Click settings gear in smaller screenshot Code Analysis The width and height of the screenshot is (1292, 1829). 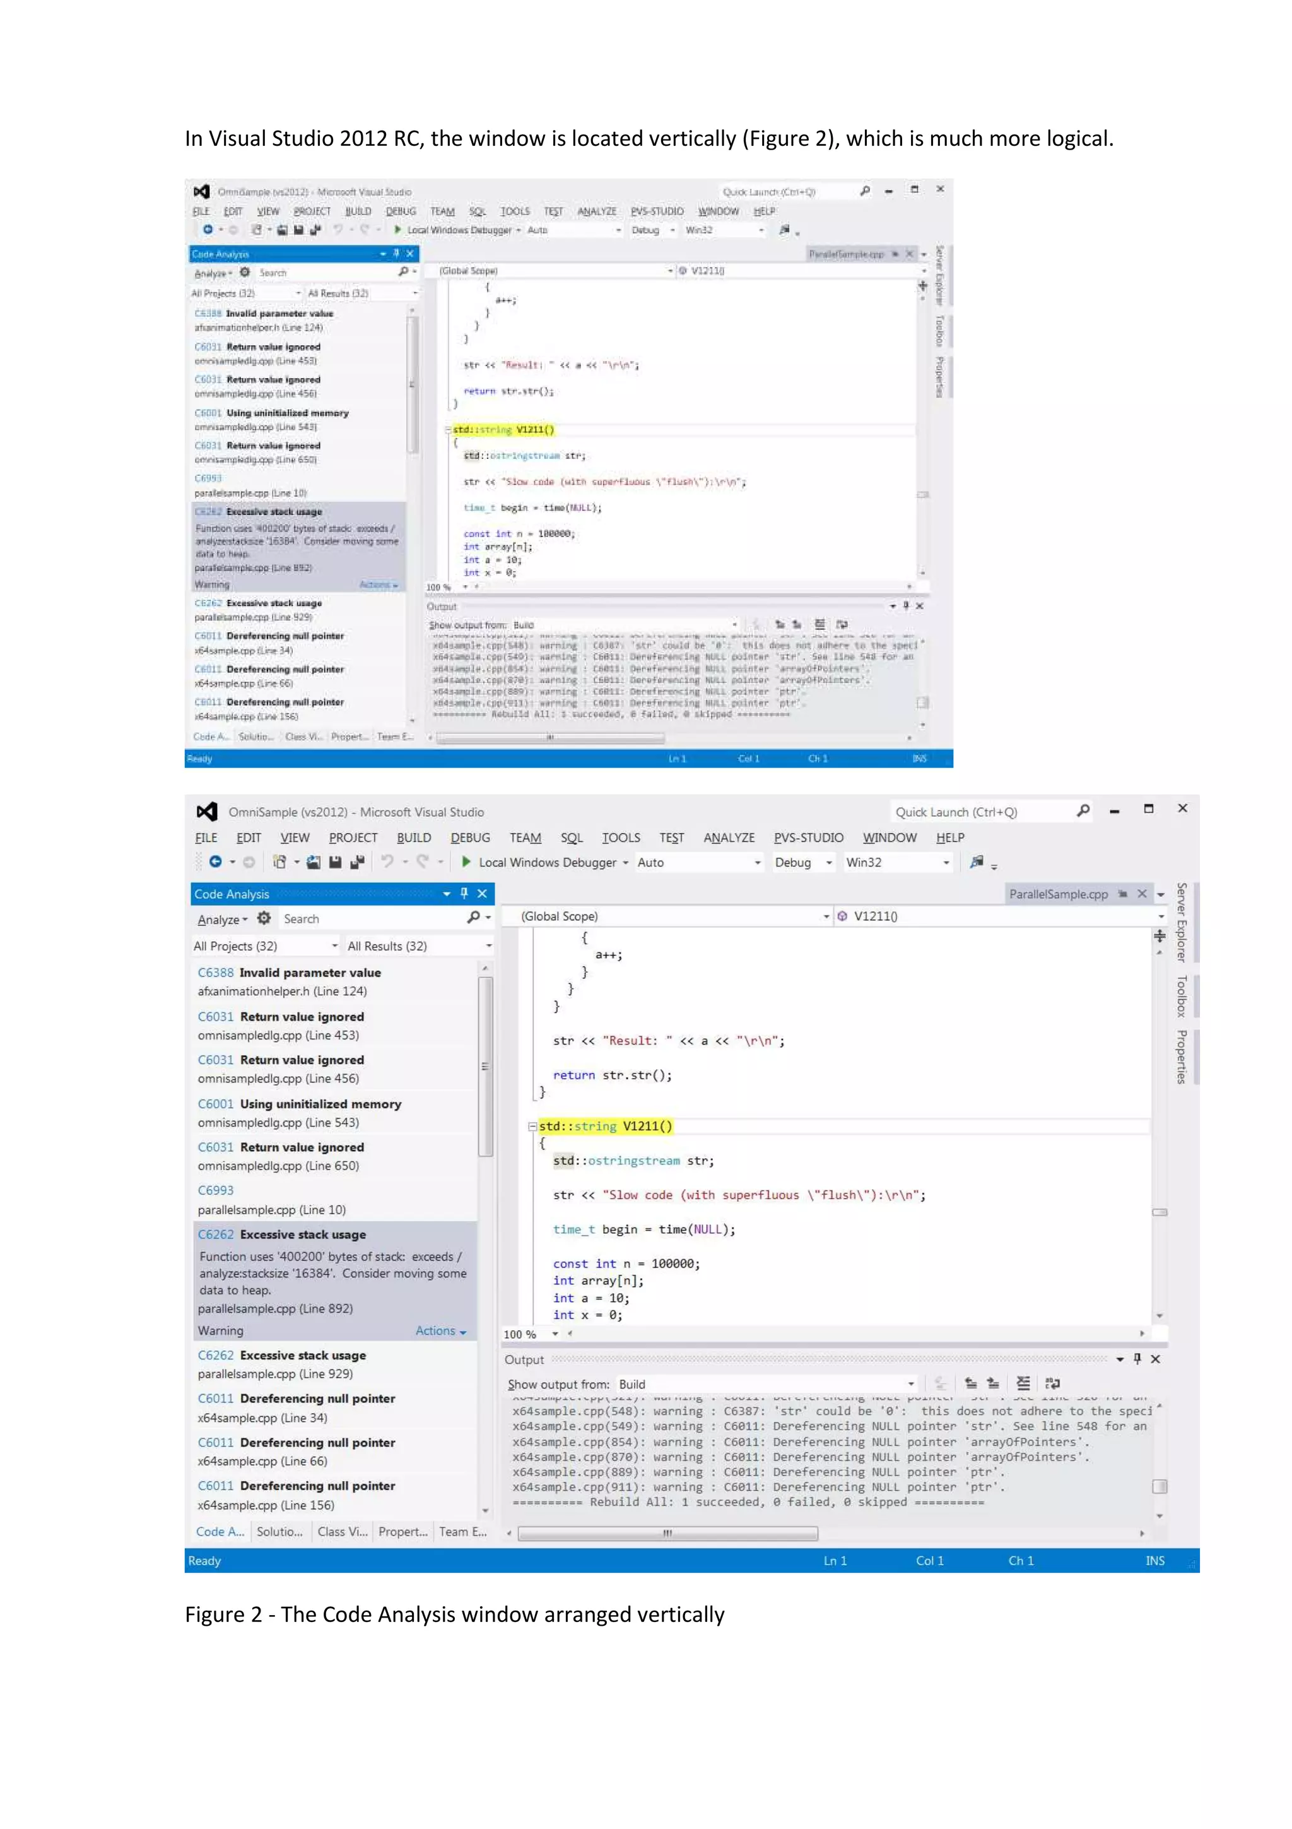[245, 273]
